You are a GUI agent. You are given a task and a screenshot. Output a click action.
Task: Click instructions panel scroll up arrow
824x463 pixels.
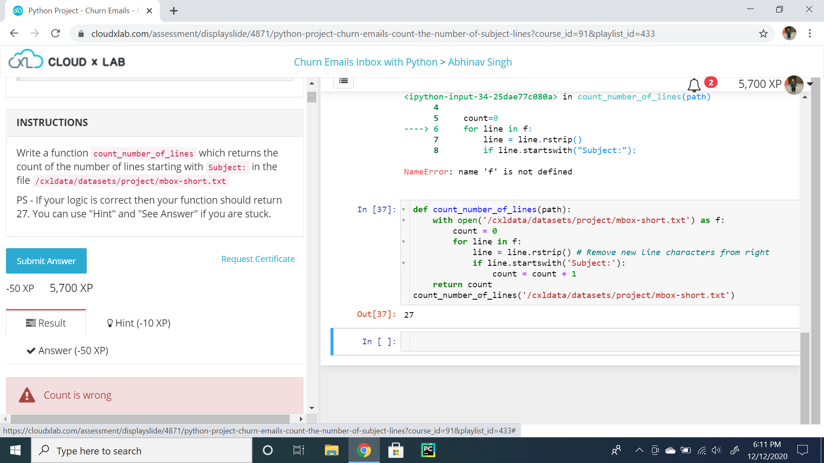(x=312, y=83)
